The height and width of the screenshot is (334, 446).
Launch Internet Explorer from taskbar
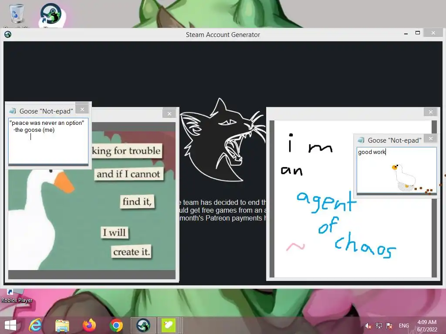[36, 325]
